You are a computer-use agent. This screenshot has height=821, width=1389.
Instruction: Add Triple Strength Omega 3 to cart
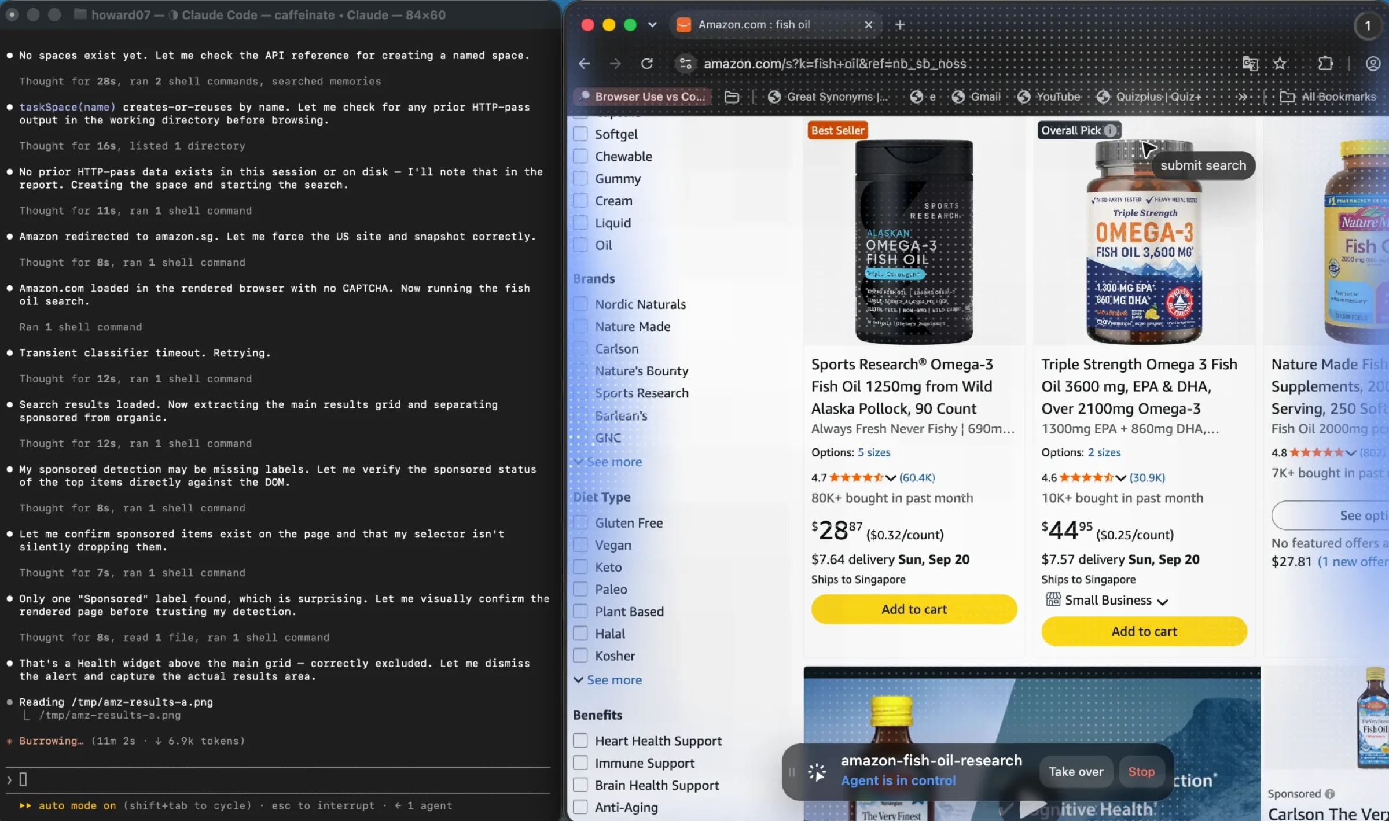click(1144, 631)
